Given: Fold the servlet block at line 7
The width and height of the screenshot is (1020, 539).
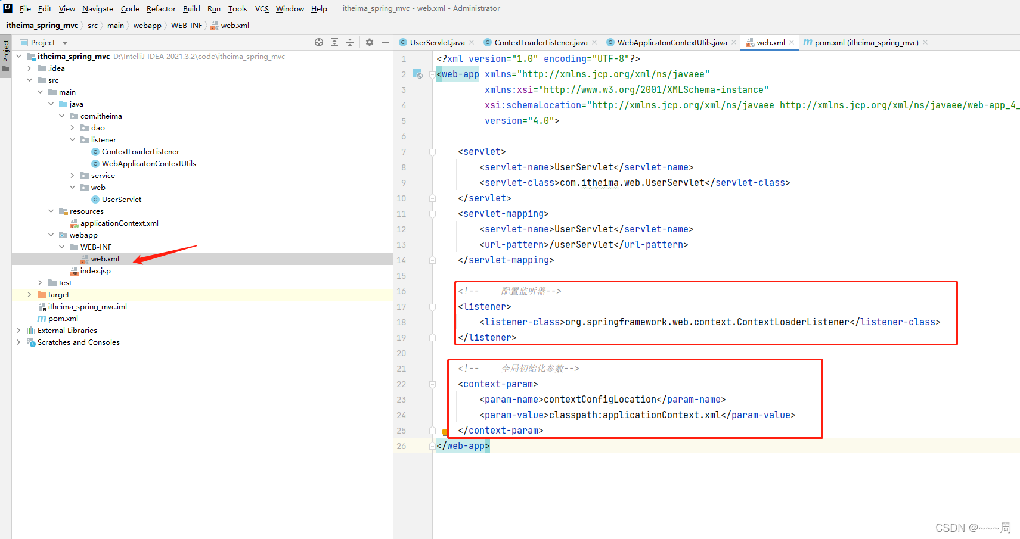Looking at the screenshot, I should (x=432, y=152).
